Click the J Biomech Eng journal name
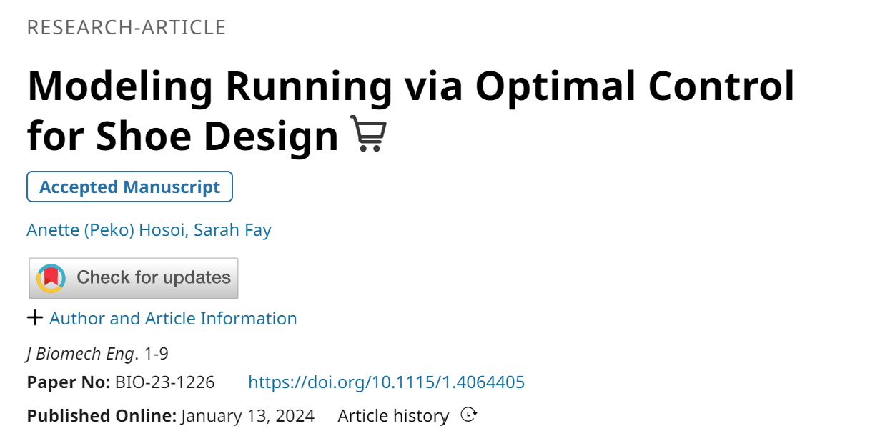The width and height of the screenshot is (885, 436). tap(81, 354)
